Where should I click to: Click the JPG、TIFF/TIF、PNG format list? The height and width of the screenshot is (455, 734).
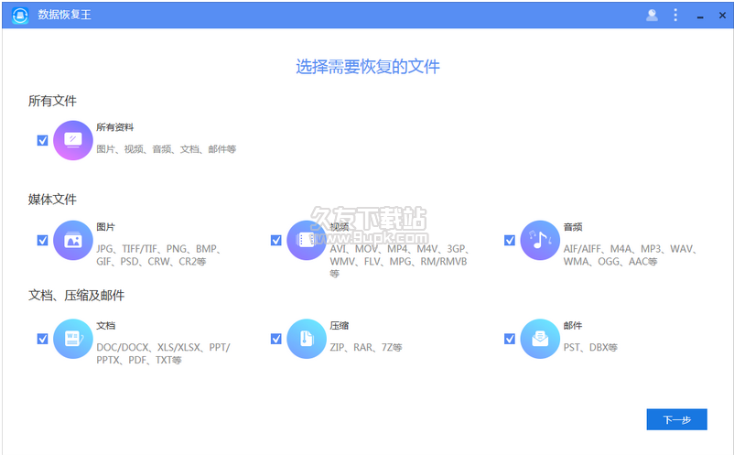click(159, 255)
